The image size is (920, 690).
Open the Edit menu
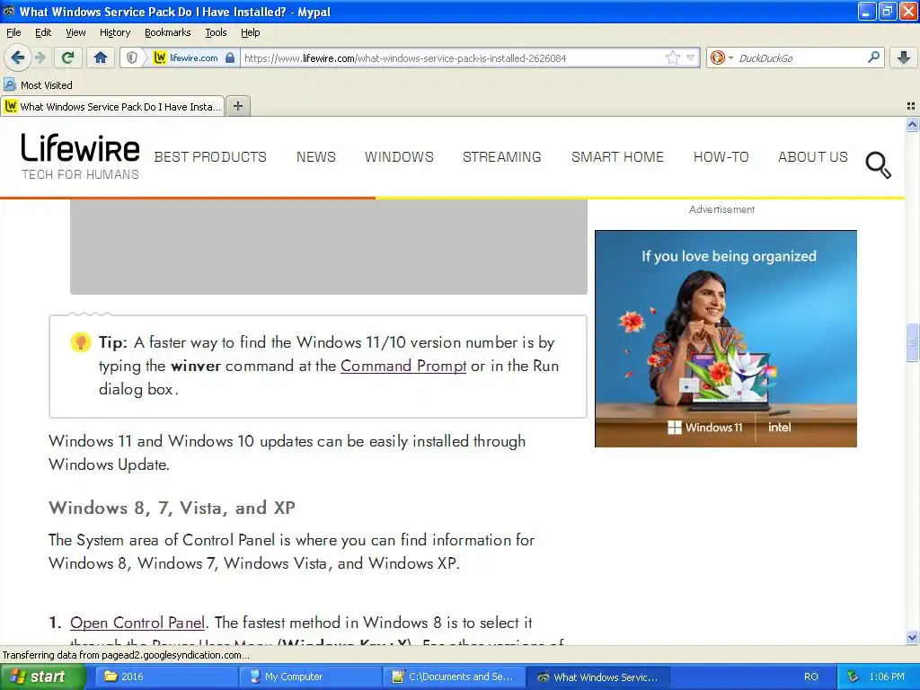pyautogui.click(x=43, y=32)
